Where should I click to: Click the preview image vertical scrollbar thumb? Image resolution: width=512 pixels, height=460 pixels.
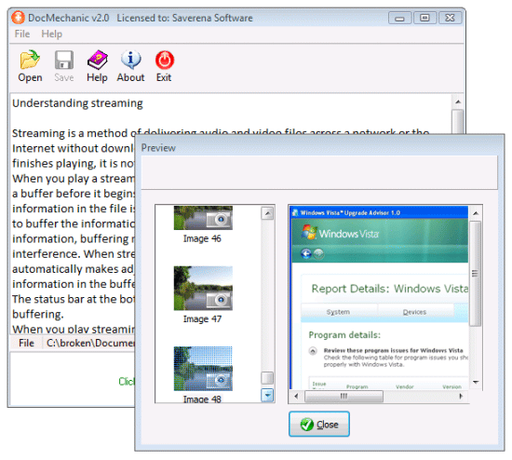(x=475, y=274)
